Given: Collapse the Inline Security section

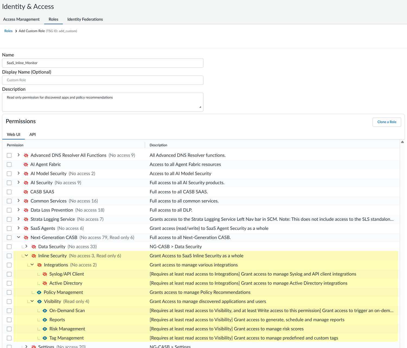Looking at the screenshot, I should coord(26,256).
